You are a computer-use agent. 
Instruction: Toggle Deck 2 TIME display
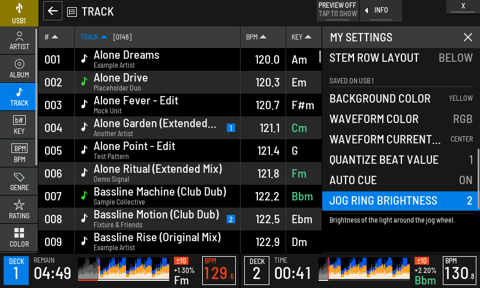[293, 269]
